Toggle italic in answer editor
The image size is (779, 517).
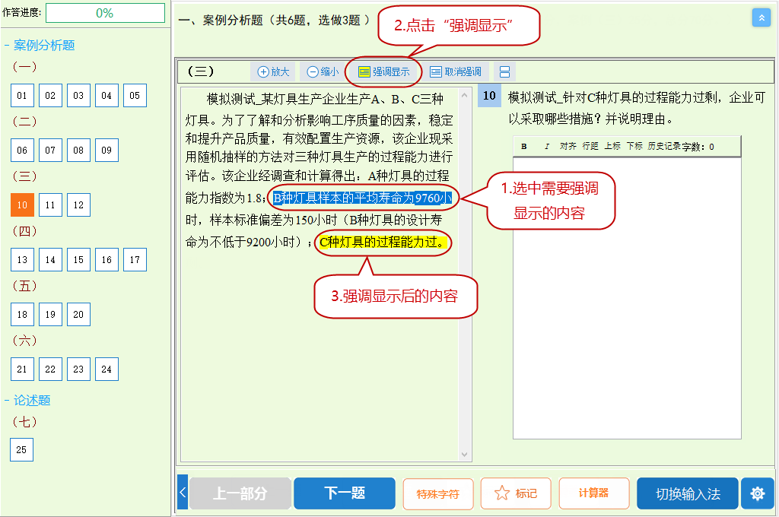[x=547, y=146]
